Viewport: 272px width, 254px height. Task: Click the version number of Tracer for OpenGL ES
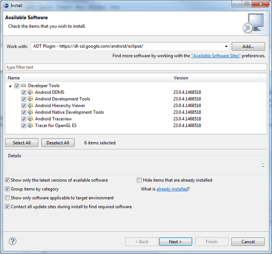pos(187,126)
